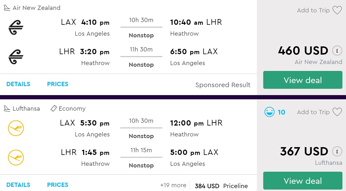Click the Air New Zealand logo on the outbound flight

point(16,27)
